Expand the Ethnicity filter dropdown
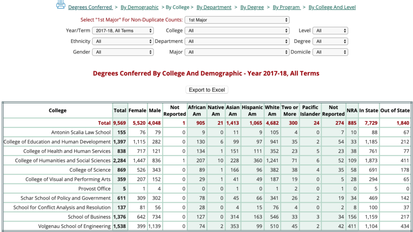Image resolution: width=413 pixels, height=232 pixels. [123, 41]
